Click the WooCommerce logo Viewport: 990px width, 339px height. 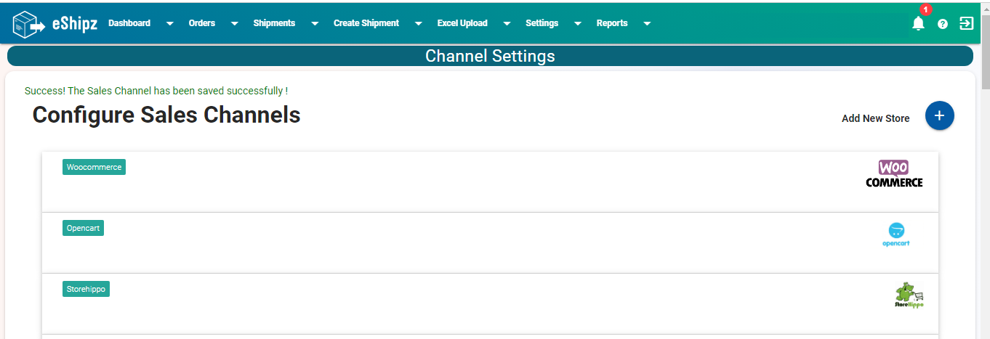(x=894, y=173)
